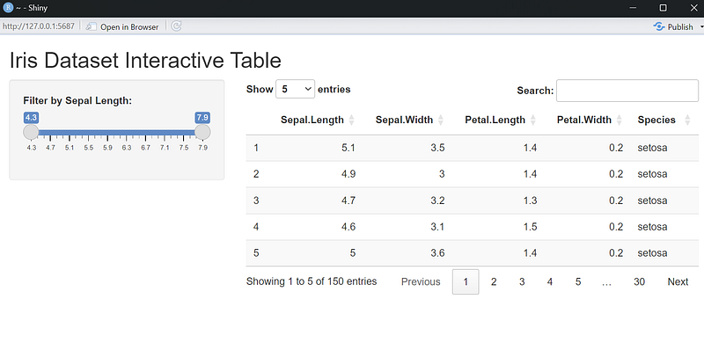Click max value bubble 7.9 above slider

coord(202,118)
